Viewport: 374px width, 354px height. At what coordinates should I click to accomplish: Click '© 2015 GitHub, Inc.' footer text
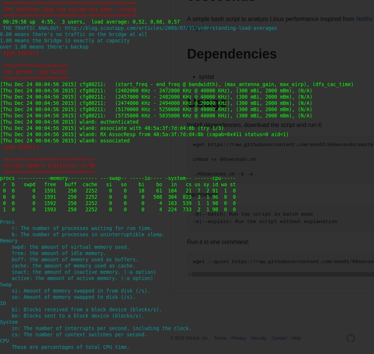189,338
